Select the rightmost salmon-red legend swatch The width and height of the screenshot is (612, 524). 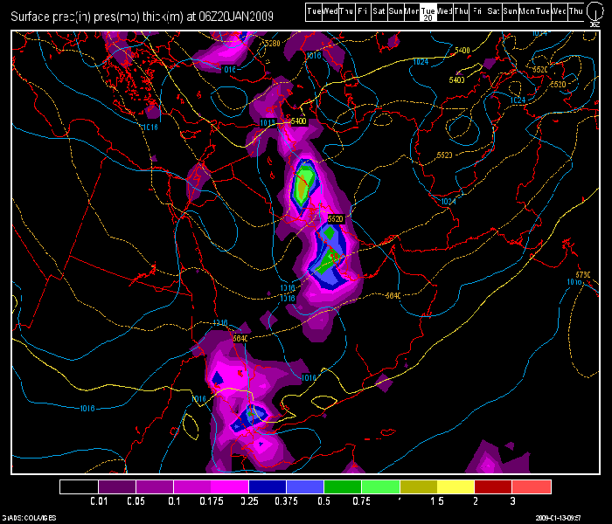(x=532, y=486)
